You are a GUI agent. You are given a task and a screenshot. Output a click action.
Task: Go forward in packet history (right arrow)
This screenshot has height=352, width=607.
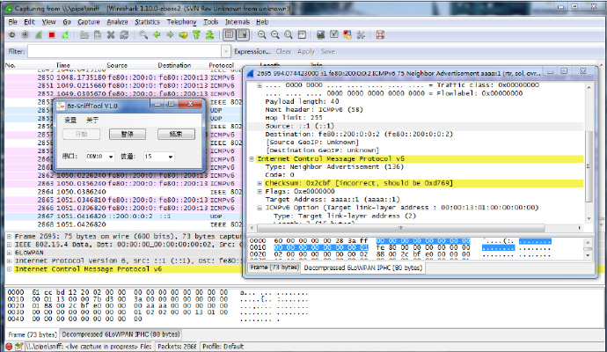pyautogui.click(x=170, y=35)
